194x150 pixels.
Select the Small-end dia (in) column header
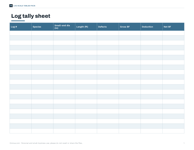pos(64,27)
